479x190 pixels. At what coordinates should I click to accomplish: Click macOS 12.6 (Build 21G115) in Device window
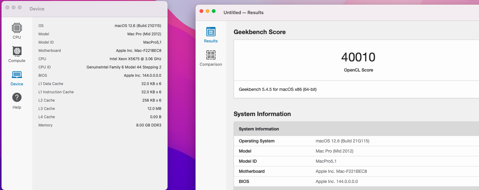click(x=138, y=26)
